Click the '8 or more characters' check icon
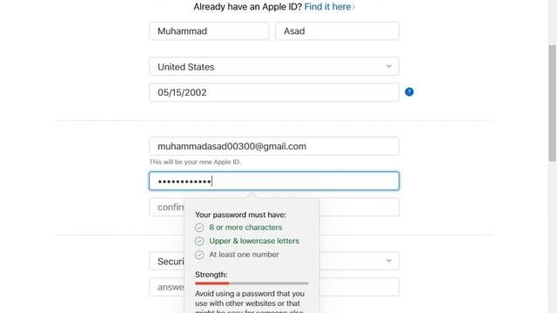The width and height of the screenshot is (557, 313). click(199, 228)
